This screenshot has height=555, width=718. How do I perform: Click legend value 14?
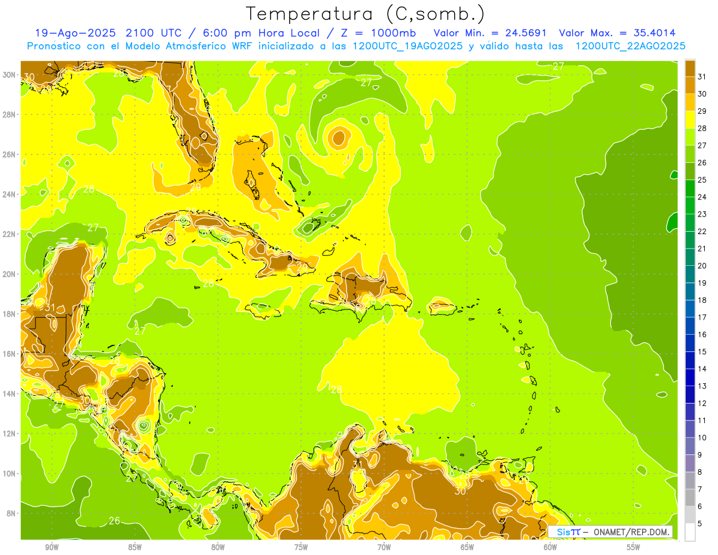click(702, 369)
